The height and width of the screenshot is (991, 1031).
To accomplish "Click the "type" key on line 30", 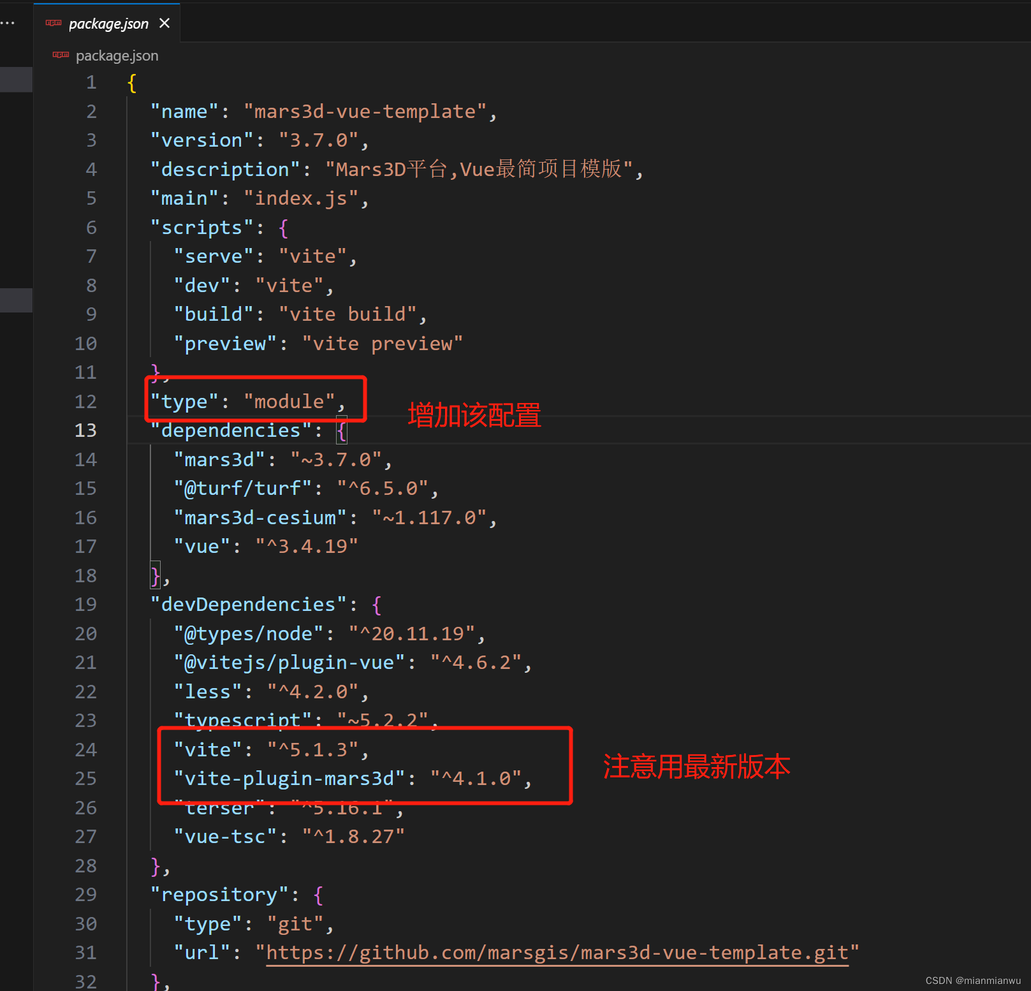I will [208, 924].
